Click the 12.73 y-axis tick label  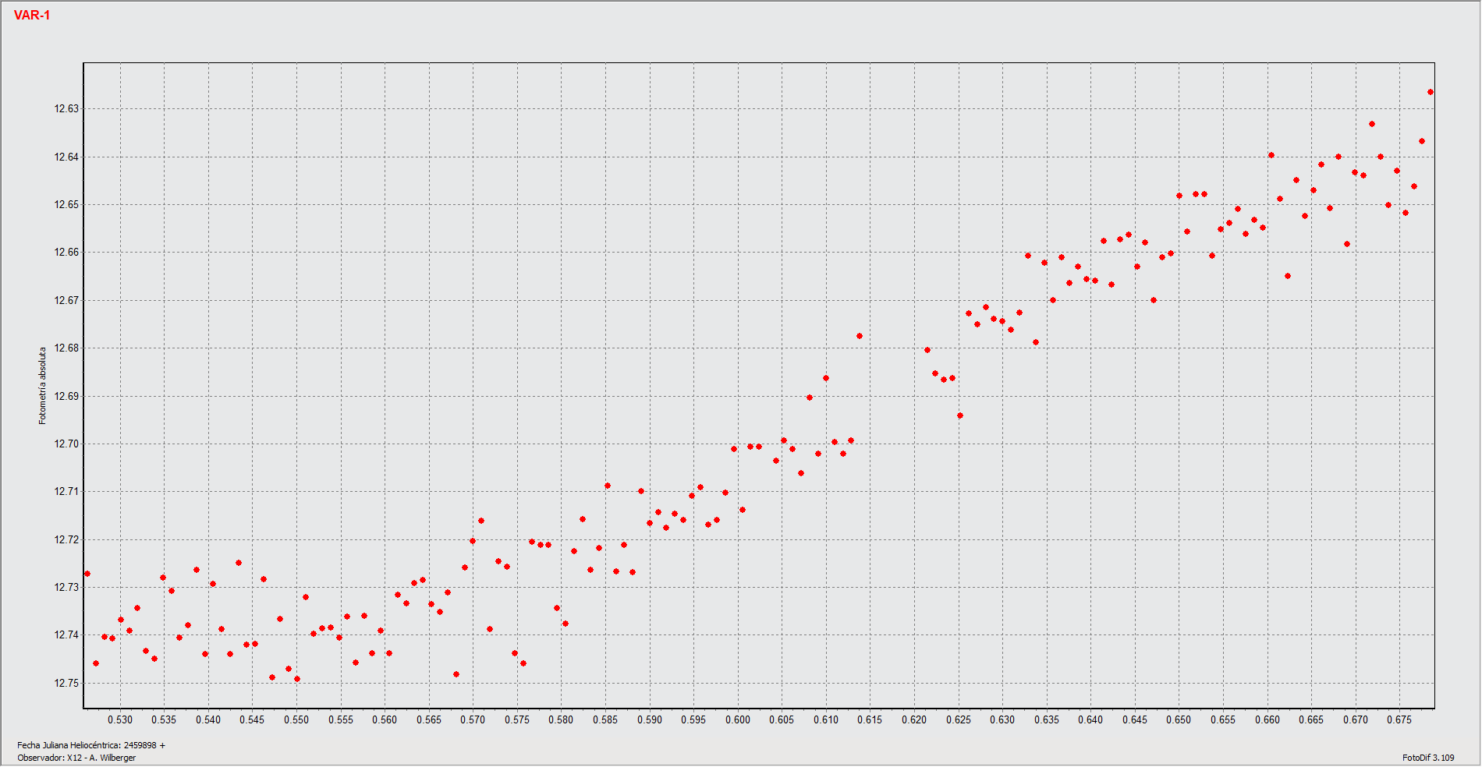tap(66, 588)
